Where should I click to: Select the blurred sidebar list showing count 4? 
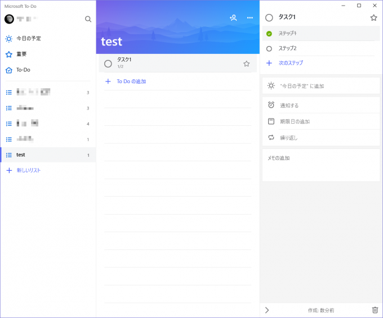[48, 124]
